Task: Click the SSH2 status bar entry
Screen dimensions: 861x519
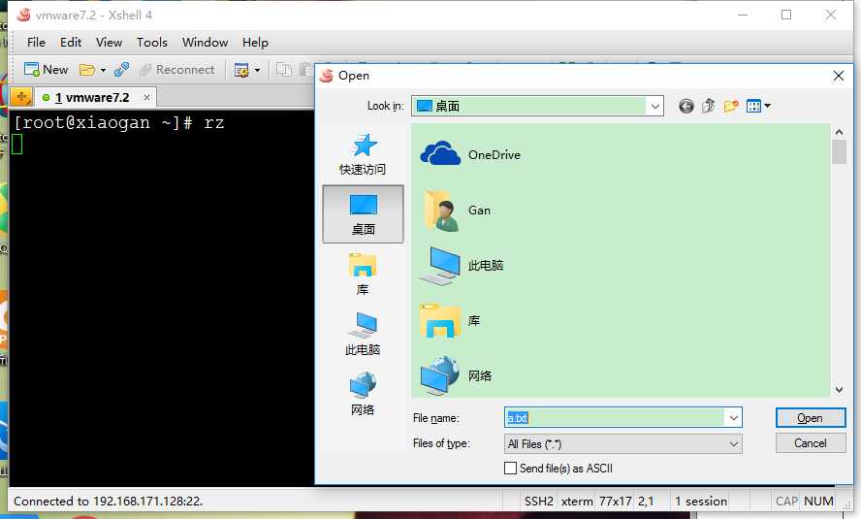Action: pyautogui.click(x=539, y=501)
